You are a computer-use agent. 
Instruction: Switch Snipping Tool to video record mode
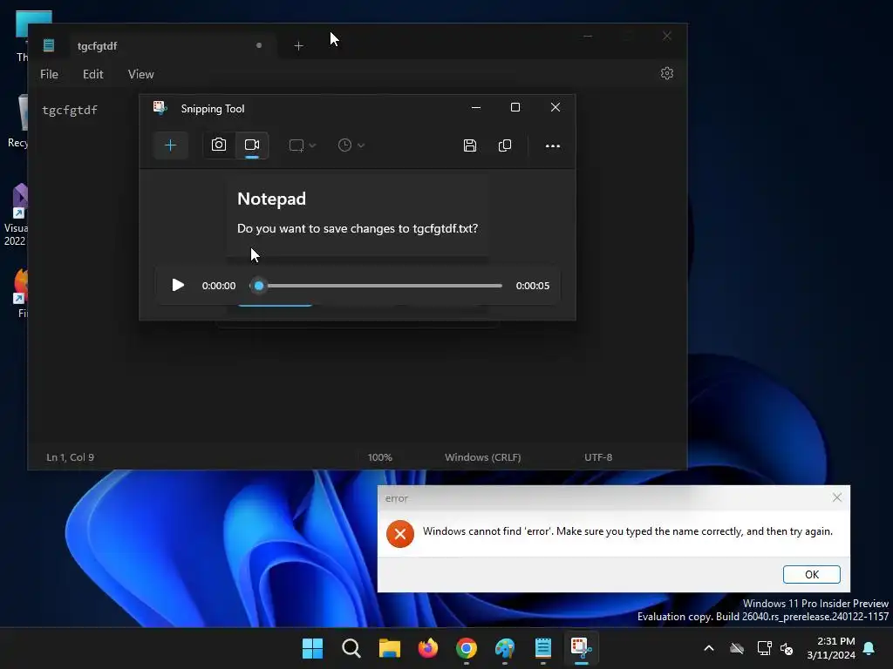[252, 145]
